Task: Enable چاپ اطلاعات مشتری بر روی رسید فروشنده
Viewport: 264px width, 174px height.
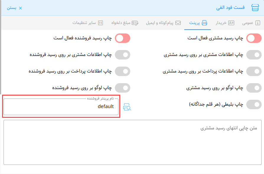Action: click(123, 55)
